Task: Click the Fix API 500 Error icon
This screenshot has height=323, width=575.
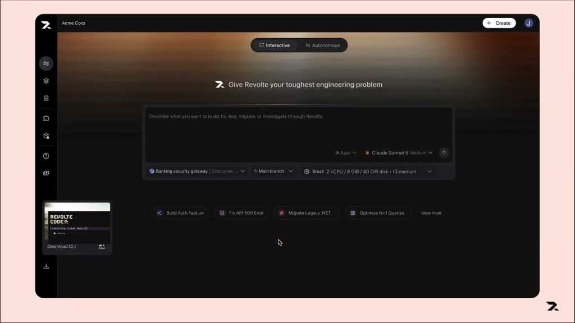Action: [222, 213]
